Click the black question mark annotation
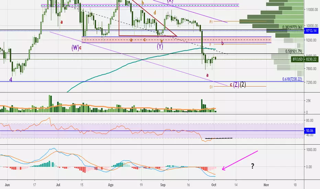This screenshot has height=189, width=320. 253,166
